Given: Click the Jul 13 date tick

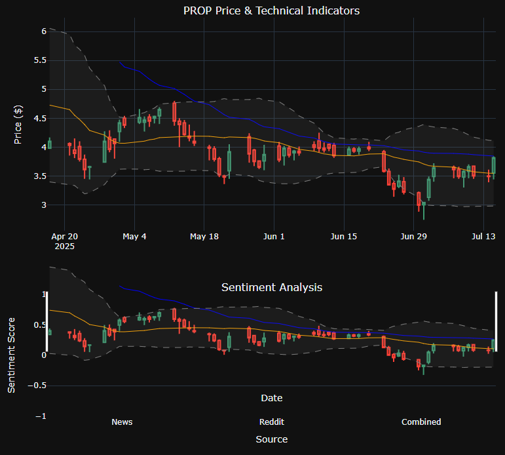Looking at the screenshot, I should point(483,237).
